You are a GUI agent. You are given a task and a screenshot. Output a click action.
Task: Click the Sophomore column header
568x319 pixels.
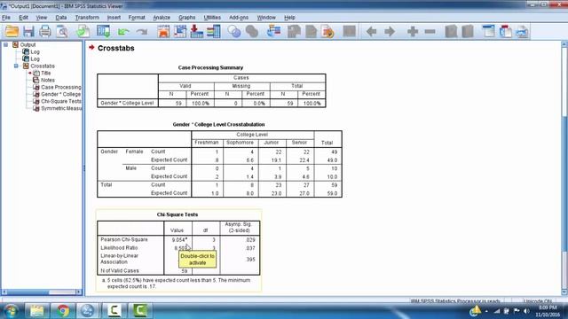240,143
